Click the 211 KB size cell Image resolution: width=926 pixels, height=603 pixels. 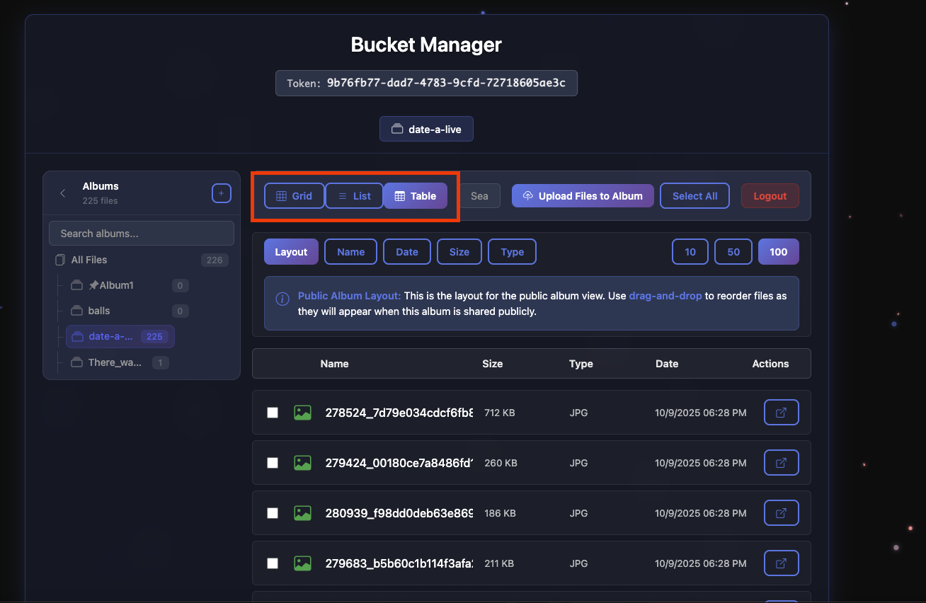[x=499, y=563]
